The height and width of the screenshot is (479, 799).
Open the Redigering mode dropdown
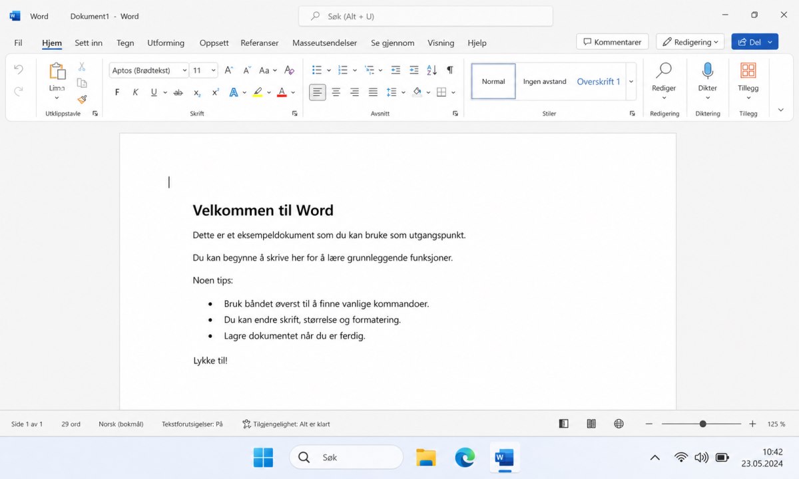tap(690, 42)
